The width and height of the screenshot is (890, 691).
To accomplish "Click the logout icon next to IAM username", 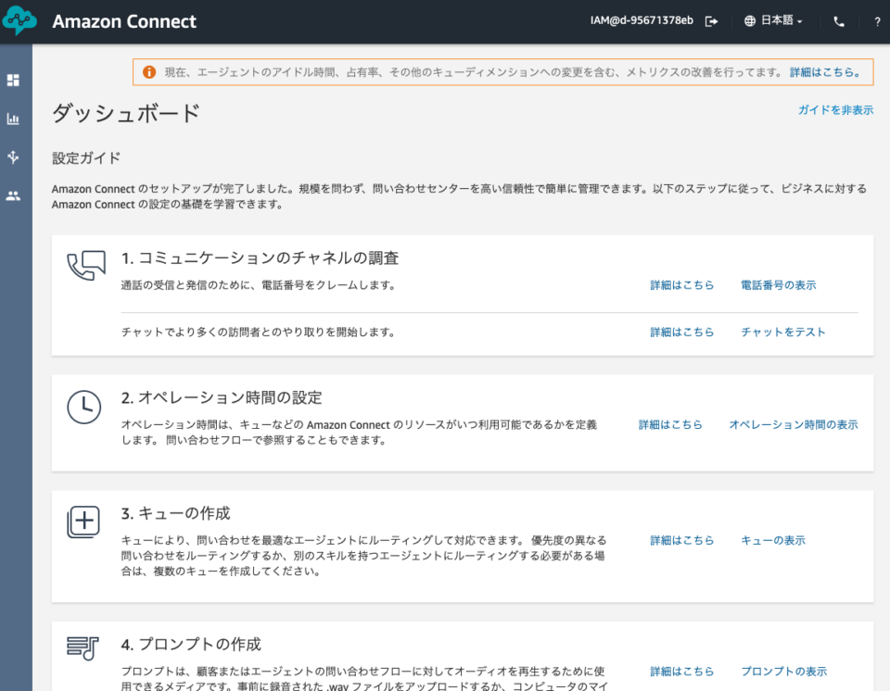I will coord(711,21).
